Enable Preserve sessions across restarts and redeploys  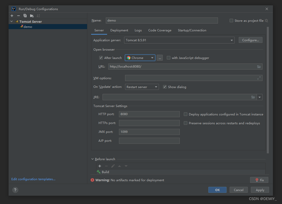coord(186,123)
